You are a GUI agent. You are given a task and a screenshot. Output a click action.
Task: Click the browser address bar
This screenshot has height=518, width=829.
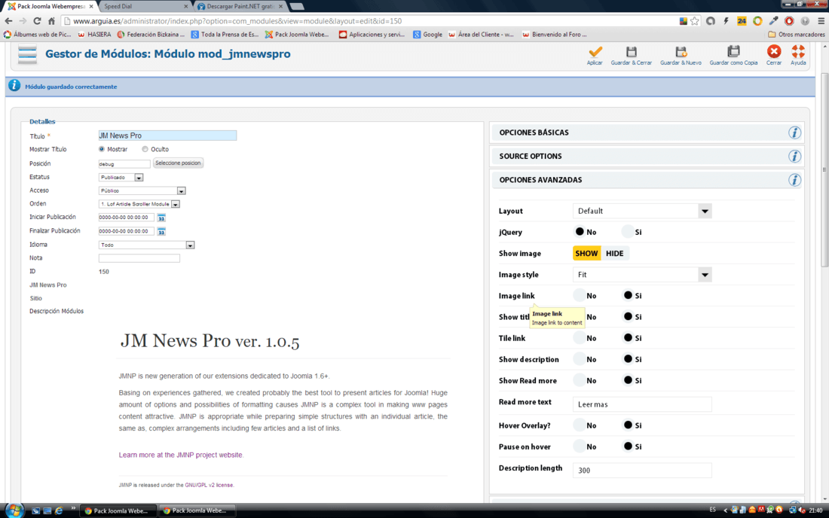click(x=370, y=21)
